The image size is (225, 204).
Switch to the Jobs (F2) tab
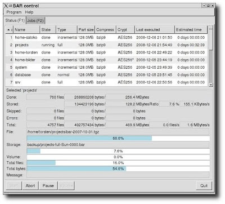click(x=35, y=20)
